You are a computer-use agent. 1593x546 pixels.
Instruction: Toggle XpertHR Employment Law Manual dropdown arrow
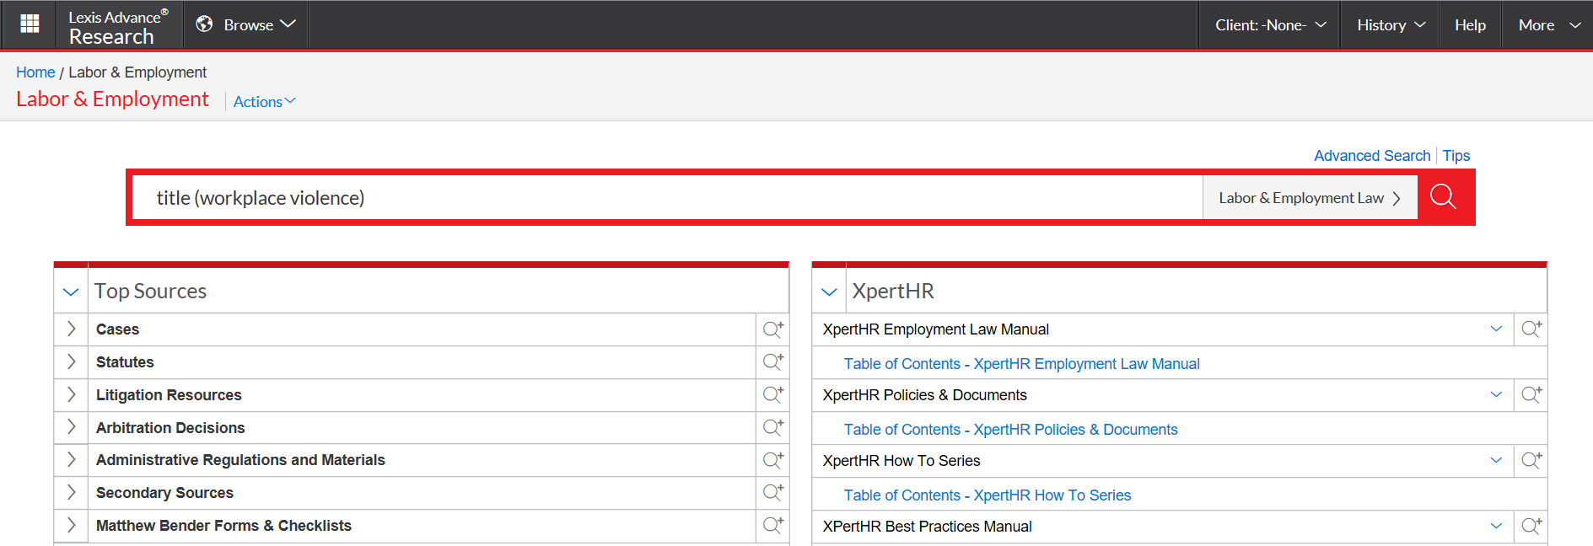(1496, 329)
